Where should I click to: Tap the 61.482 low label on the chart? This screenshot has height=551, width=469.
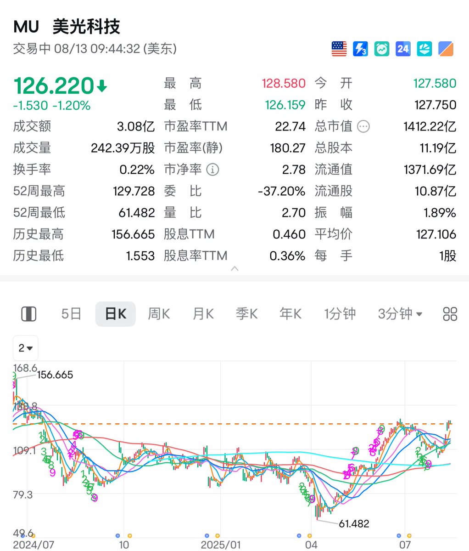tap(354, 523)
